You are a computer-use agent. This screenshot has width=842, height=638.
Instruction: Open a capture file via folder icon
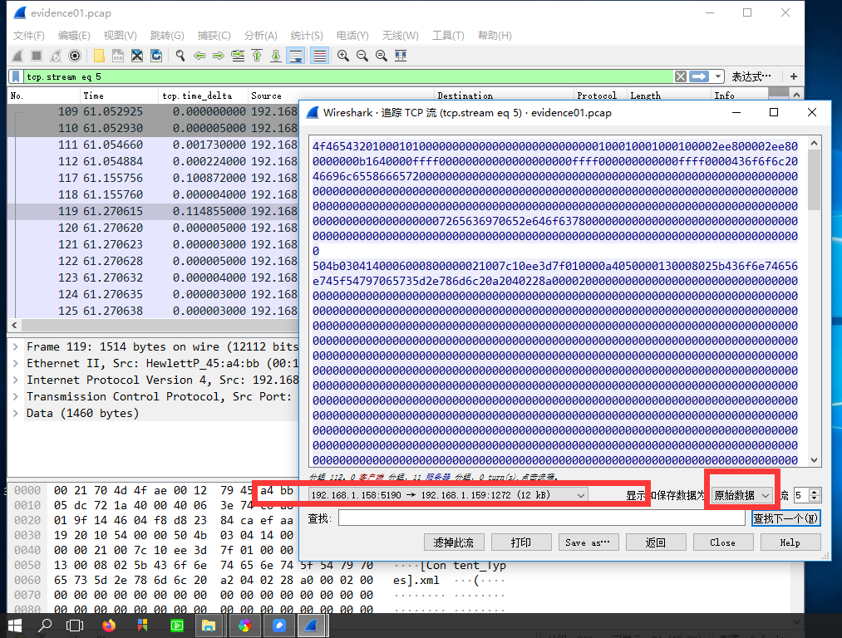pos(99,56)
